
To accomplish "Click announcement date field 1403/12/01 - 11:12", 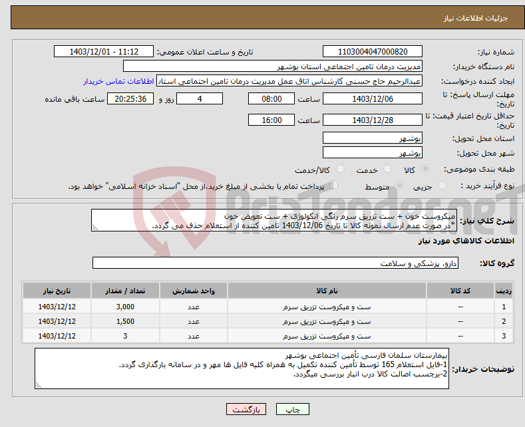I will [103, 51].
